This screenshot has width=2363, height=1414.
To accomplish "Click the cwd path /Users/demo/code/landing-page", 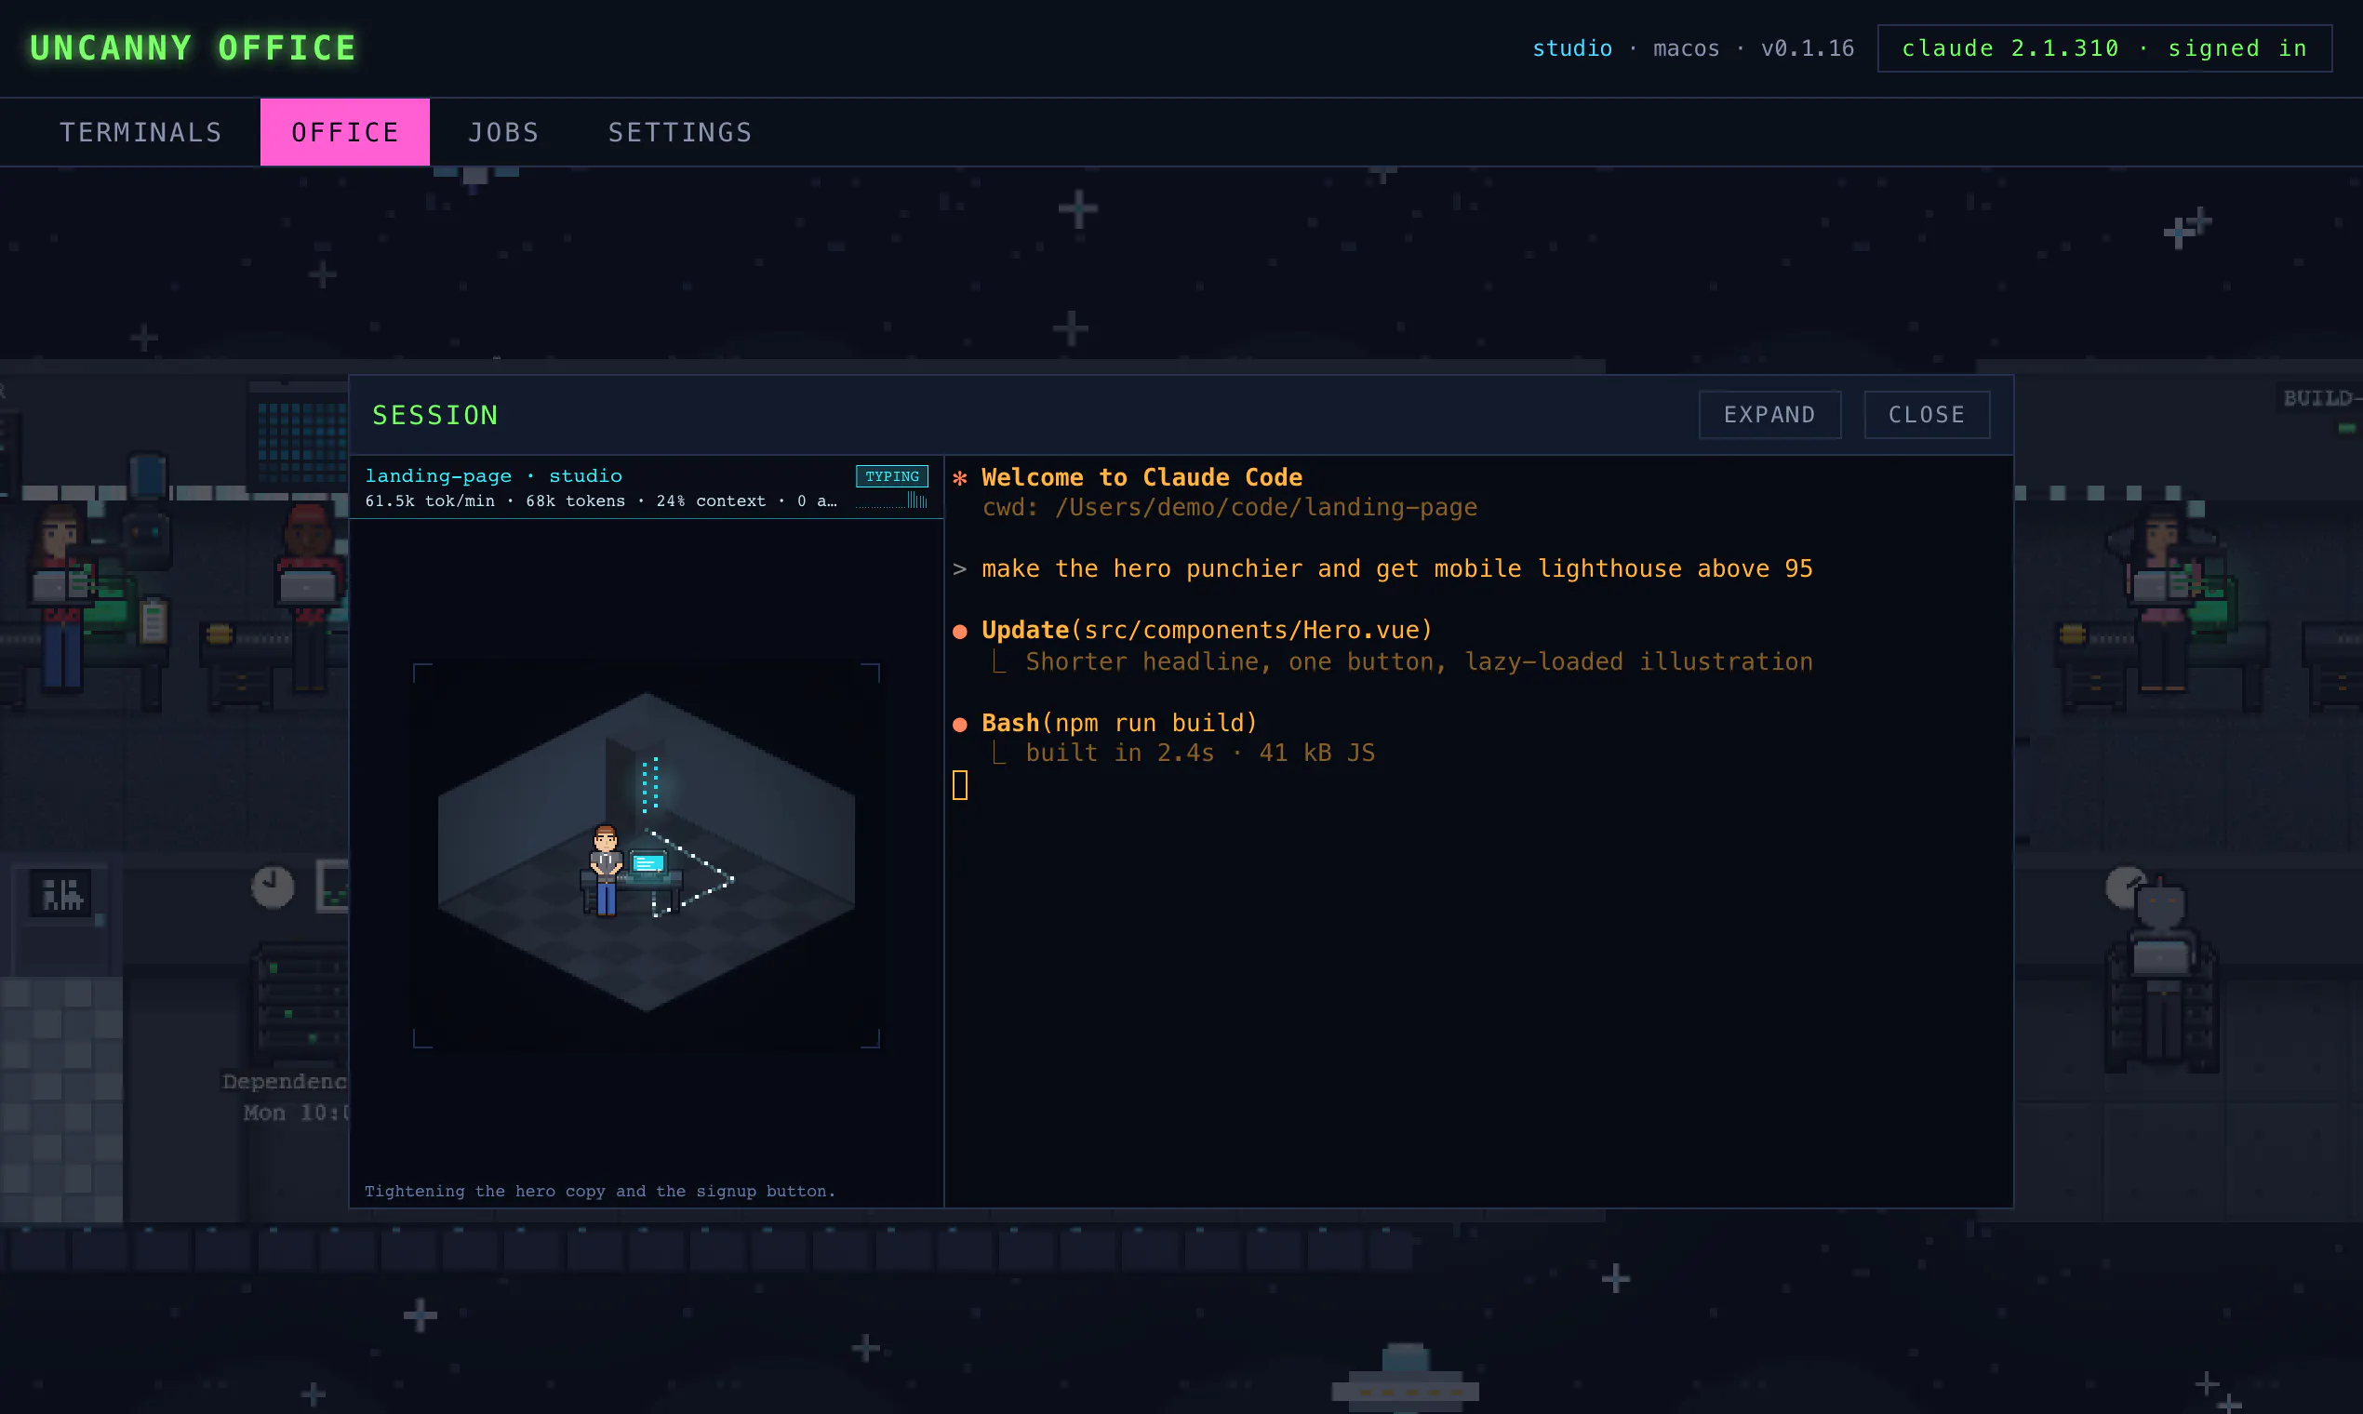I will (x=1265, y=508).
